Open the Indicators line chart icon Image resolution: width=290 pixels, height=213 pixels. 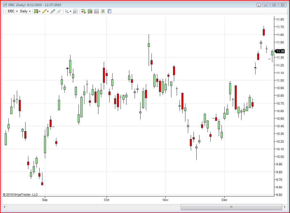pos(96,11)
